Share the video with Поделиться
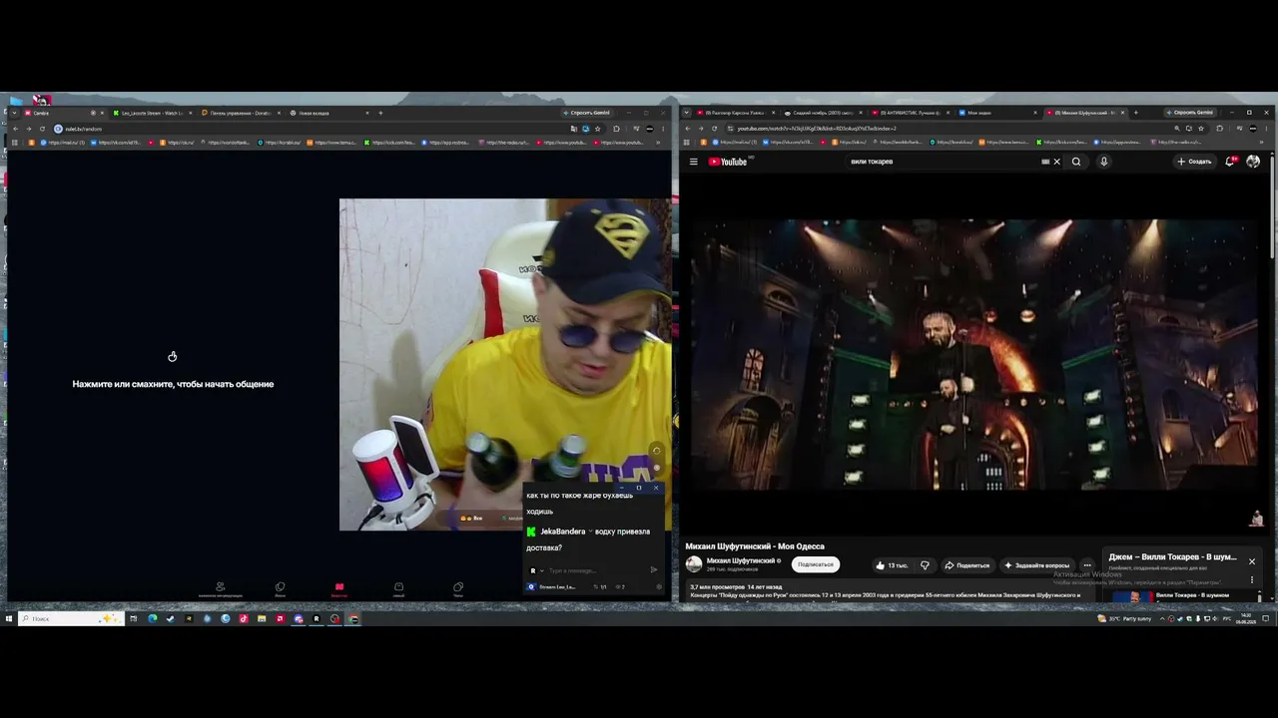 [966, 565]
